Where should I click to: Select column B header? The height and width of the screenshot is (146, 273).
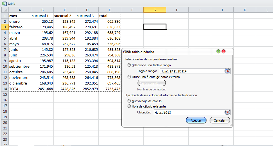click(42, 10)
